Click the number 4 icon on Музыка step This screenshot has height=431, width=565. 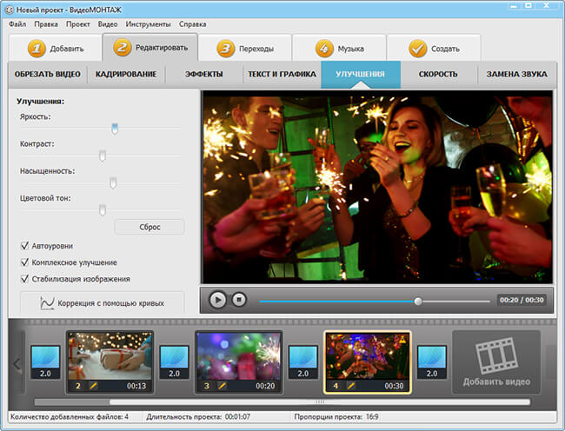tap(324, 49)
